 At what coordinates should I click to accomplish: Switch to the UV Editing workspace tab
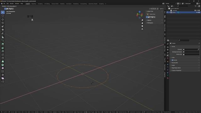(47, 4)
